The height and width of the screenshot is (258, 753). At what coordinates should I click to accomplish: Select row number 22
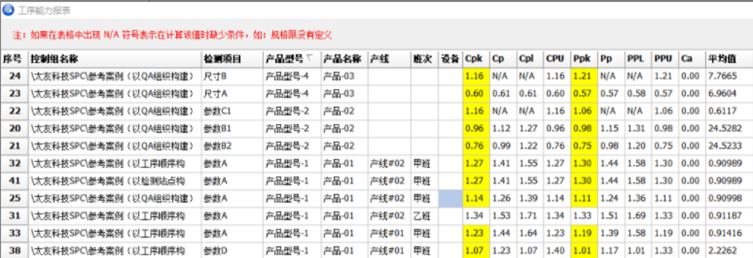coord(15,111)
